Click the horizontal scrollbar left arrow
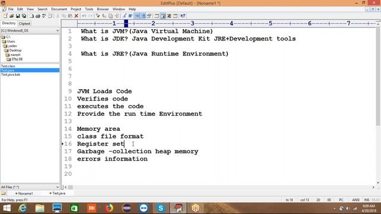 click(65, 187)
